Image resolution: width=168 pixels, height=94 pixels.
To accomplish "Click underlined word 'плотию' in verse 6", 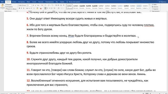I will tap(149, 25).
